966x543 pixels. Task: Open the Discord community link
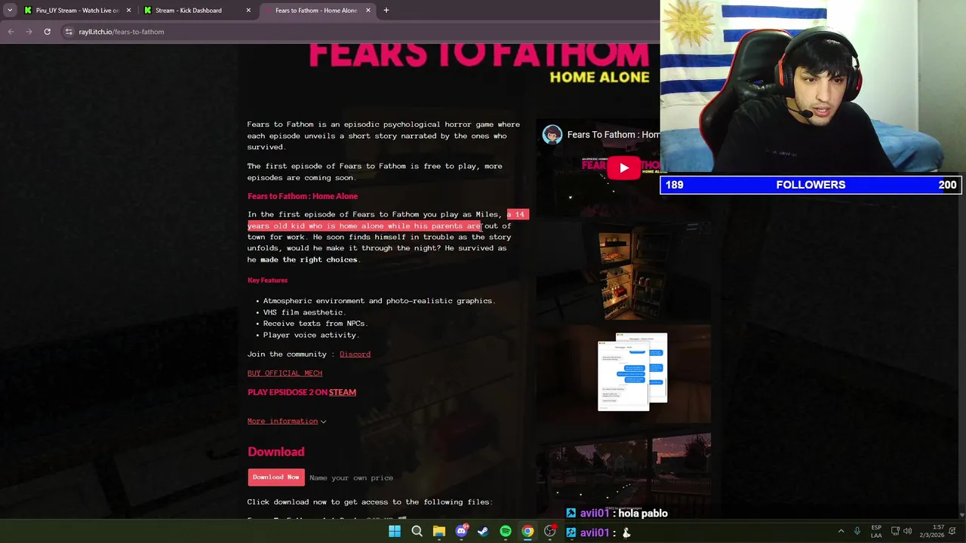355,354
